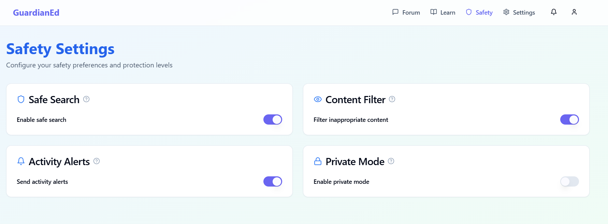Disable the safe search toggle
Screen dimensions: 608x224
(273, 119)
